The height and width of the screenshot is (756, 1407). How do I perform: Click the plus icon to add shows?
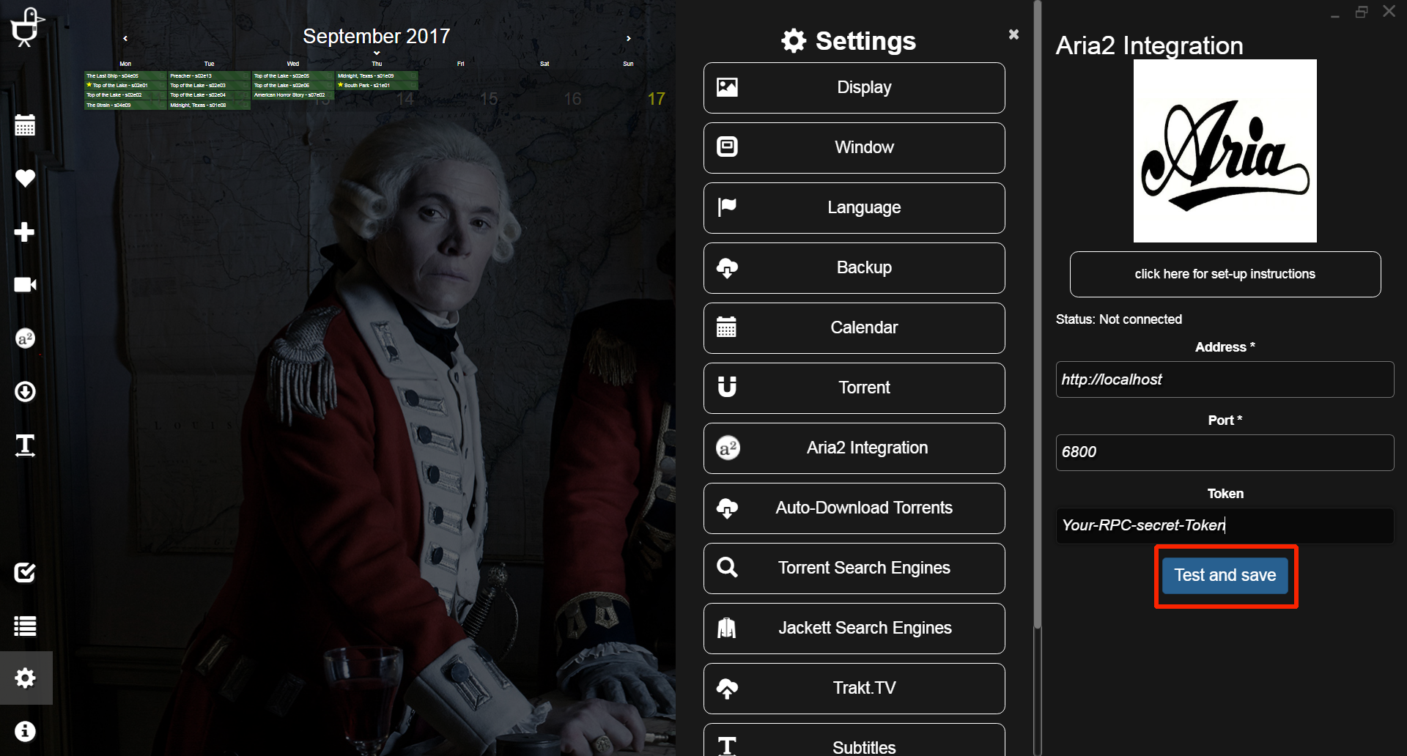pyautogui.click(x=25, y=231)
